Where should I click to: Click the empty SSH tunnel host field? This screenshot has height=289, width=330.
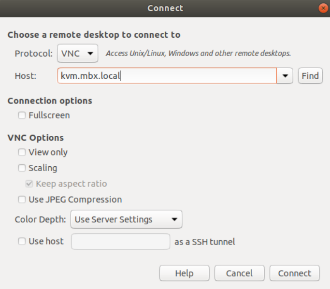point(121,242)
